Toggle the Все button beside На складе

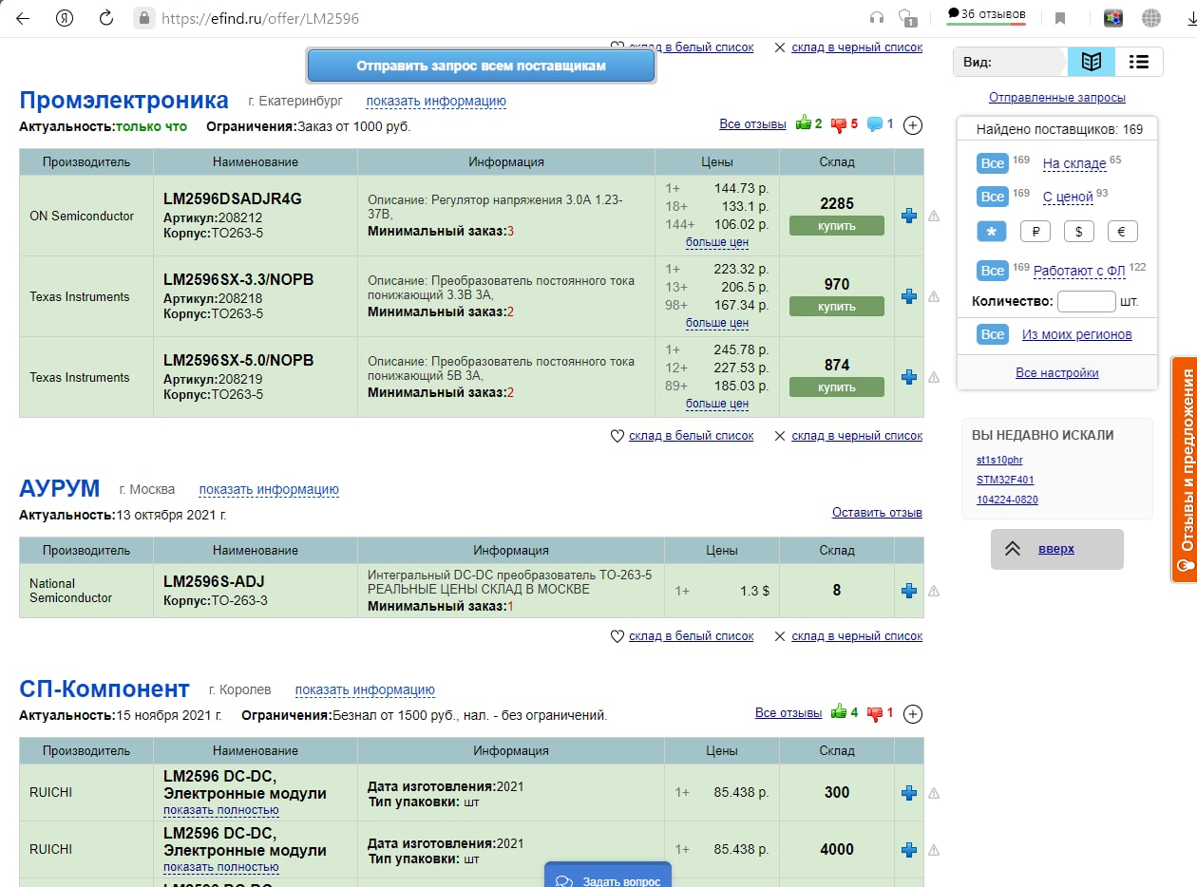(992, 163)
